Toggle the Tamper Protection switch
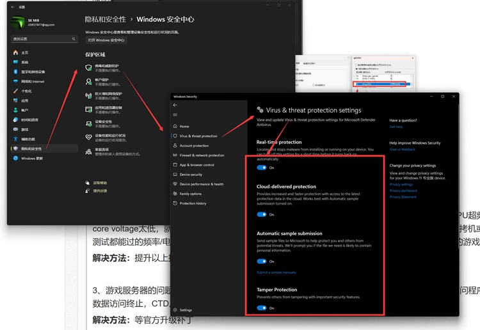The height and width of the screenshot is (330, 480). pyautogui.click(x=262, y=308)
